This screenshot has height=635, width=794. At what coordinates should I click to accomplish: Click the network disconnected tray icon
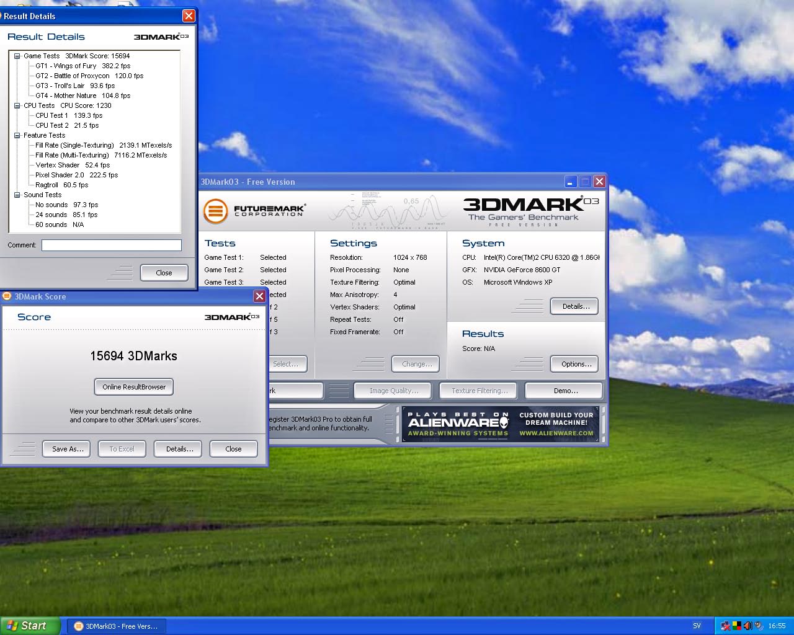tap(725, 626)
